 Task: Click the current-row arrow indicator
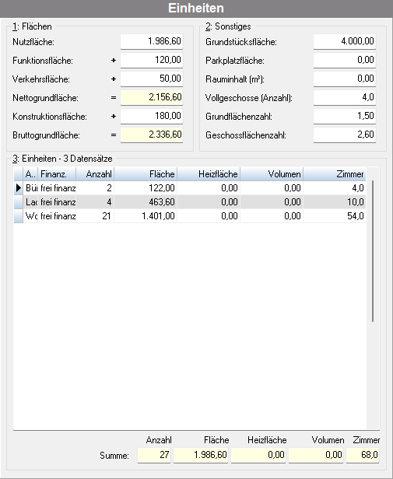click(x=19, y=188)
